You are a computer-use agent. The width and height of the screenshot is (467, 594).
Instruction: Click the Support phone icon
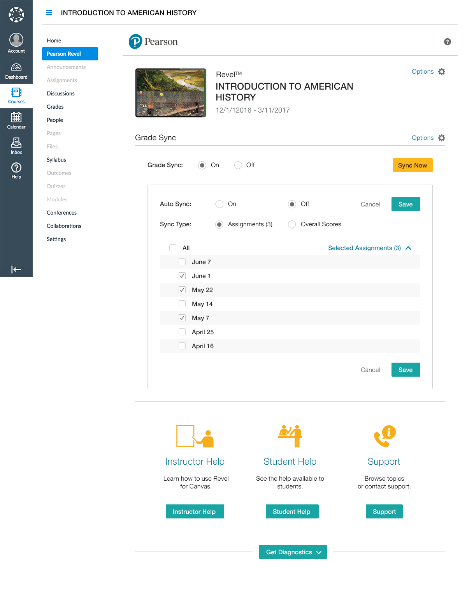tap(384, 436)
